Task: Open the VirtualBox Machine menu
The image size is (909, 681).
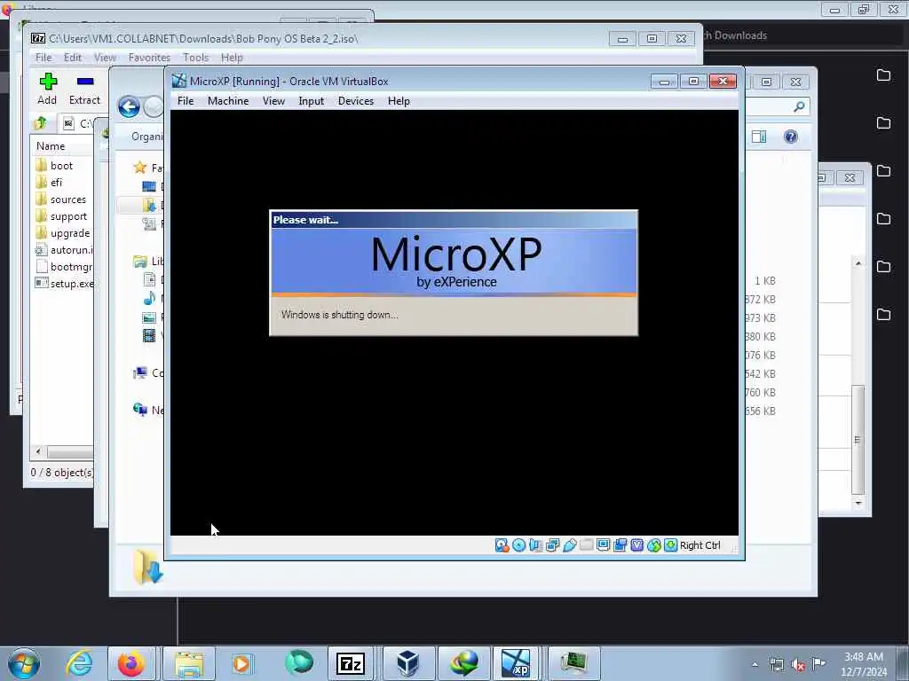Action: coord(228,101)
